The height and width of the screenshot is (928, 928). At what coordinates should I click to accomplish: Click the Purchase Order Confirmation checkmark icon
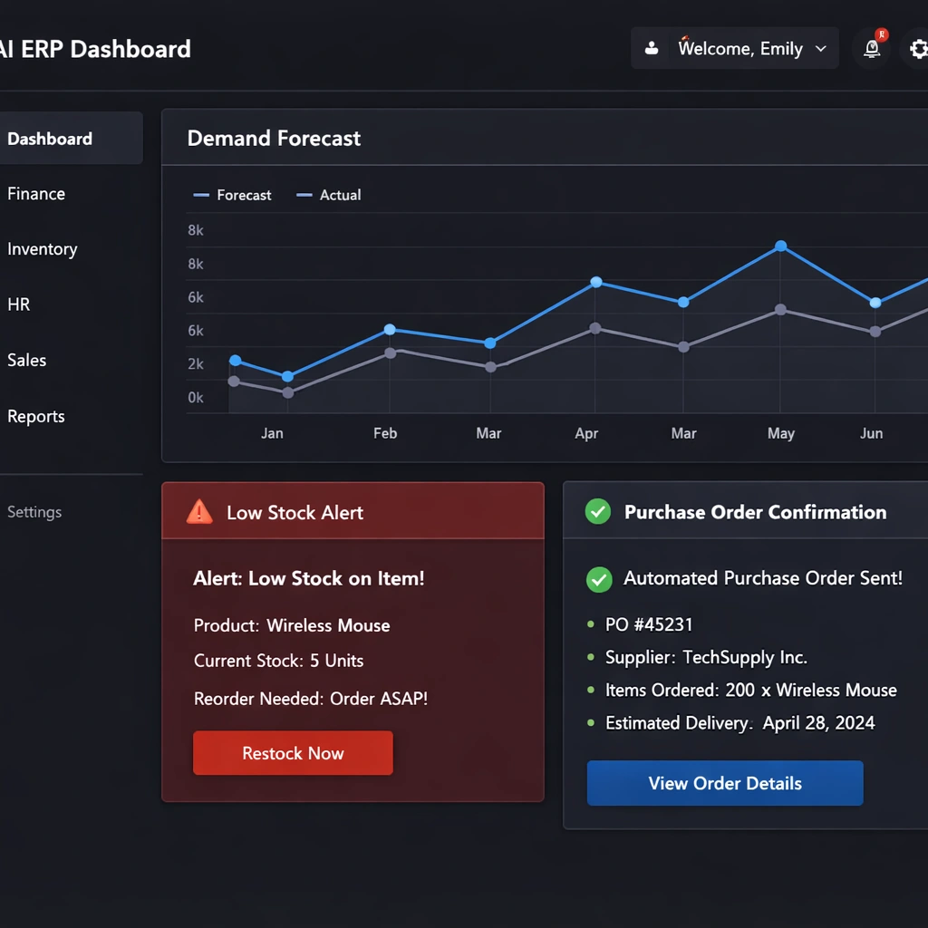598,512
